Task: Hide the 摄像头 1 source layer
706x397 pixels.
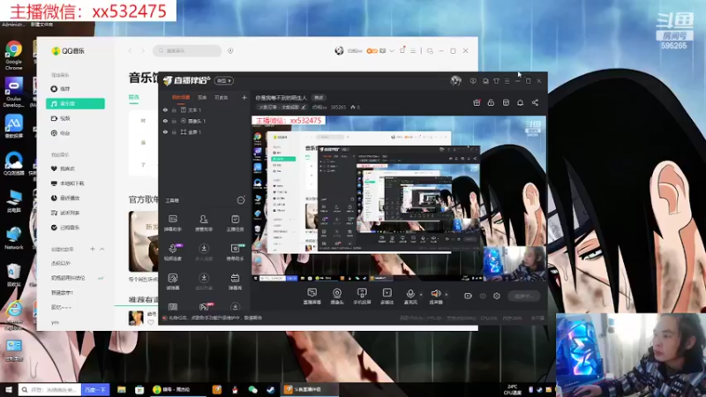Action: 165,121
